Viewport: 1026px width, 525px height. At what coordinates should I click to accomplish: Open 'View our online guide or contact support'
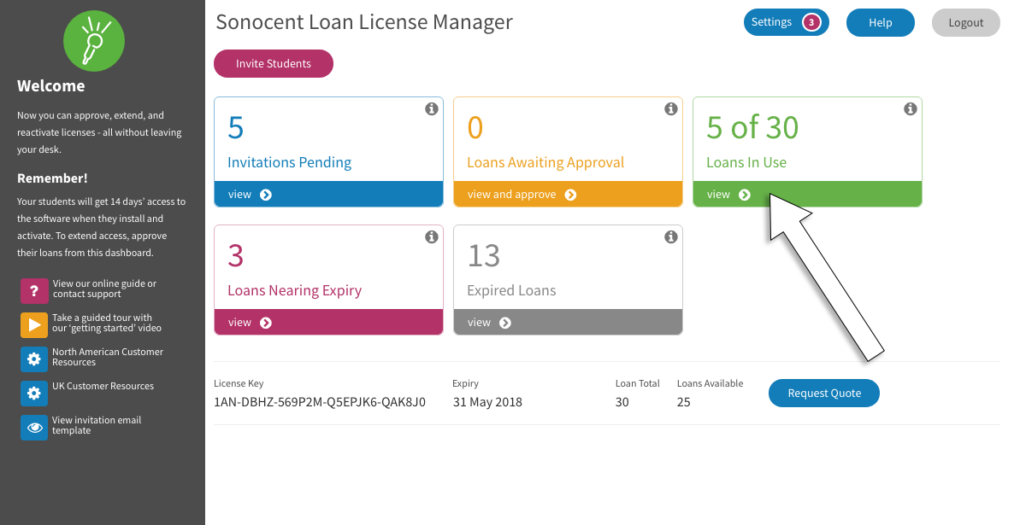(x=104, y=289)
